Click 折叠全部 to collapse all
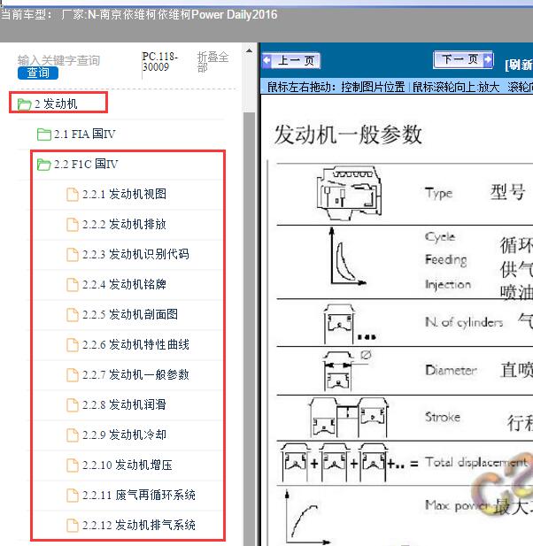The width and height of the screenshot is (533, 546). pos(212,62)
